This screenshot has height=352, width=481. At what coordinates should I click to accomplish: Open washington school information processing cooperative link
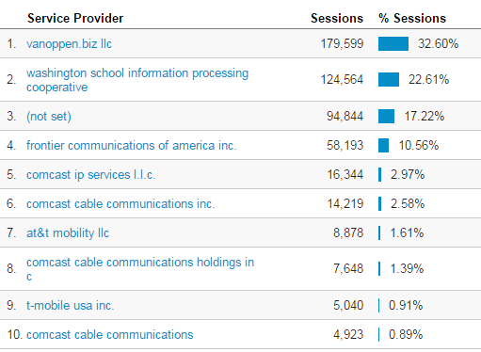(137, 80)
